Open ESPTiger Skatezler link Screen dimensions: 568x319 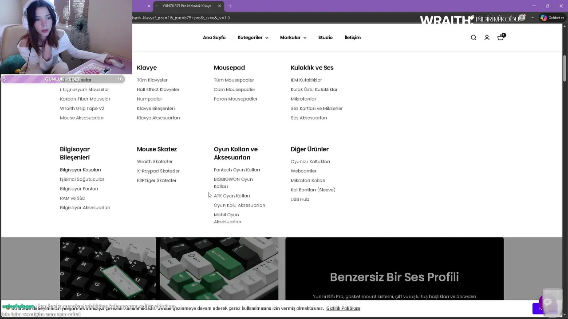click(157, 180)
